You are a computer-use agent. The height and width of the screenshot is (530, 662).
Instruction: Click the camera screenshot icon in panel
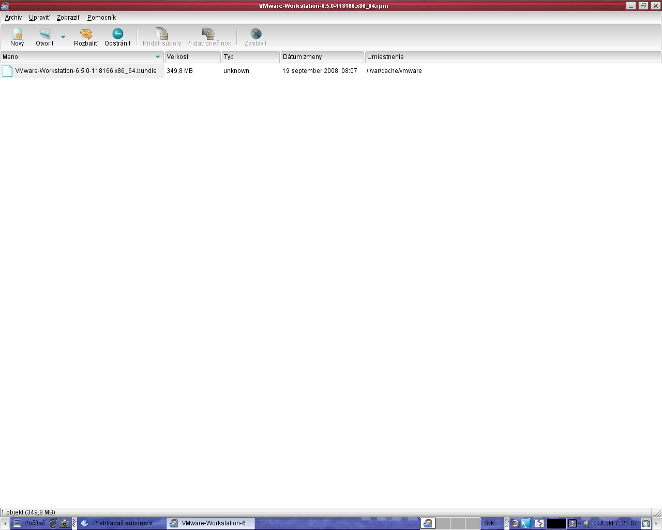(x=65, y=523)
